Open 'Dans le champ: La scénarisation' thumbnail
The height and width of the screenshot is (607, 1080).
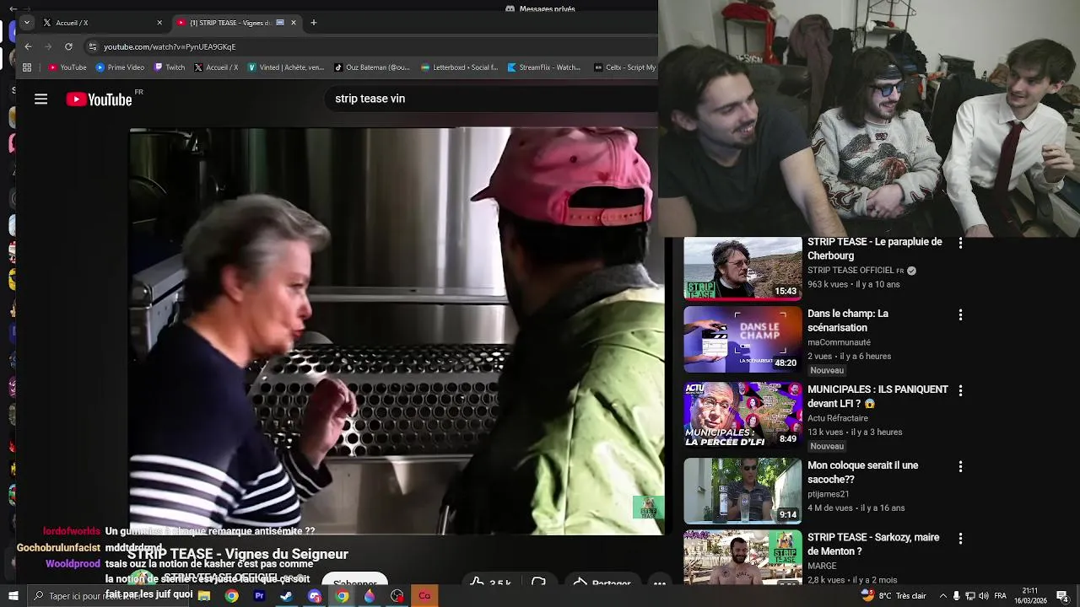742,340
